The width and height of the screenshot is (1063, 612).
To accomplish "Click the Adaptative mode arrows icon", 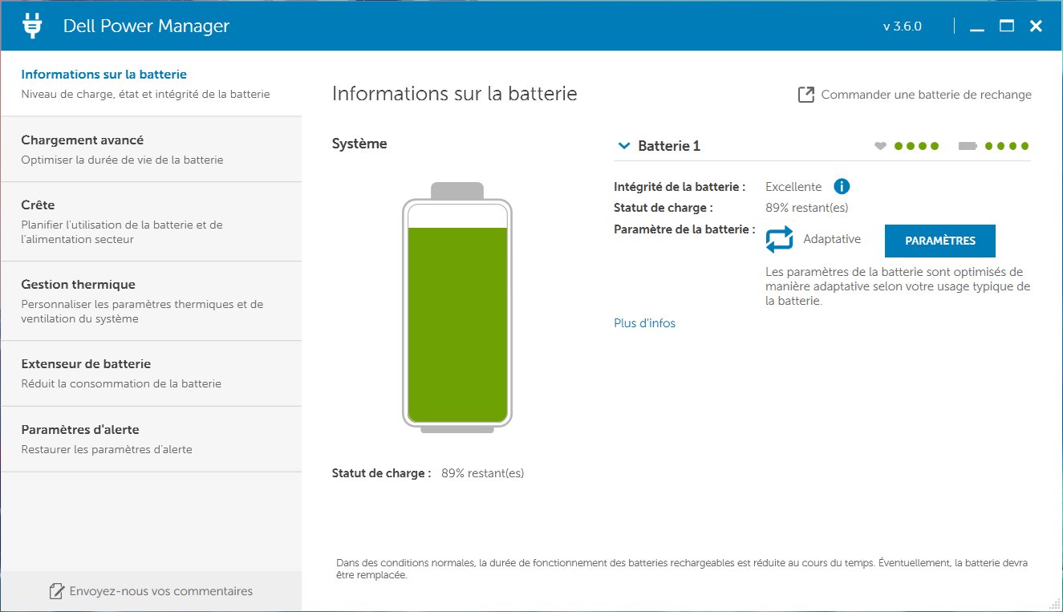I will coord(778,240).
